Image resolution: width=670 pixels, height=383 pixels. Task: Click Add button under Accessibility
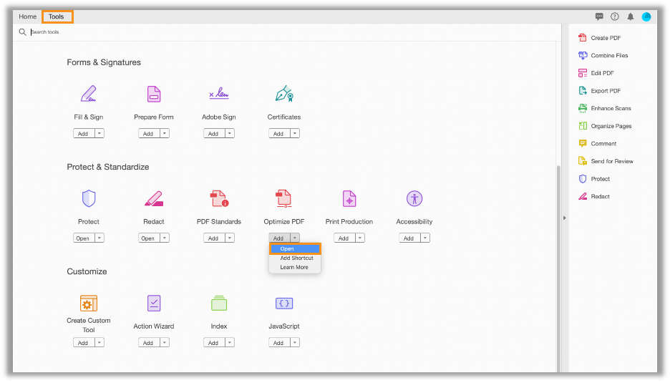pos(409,238)
